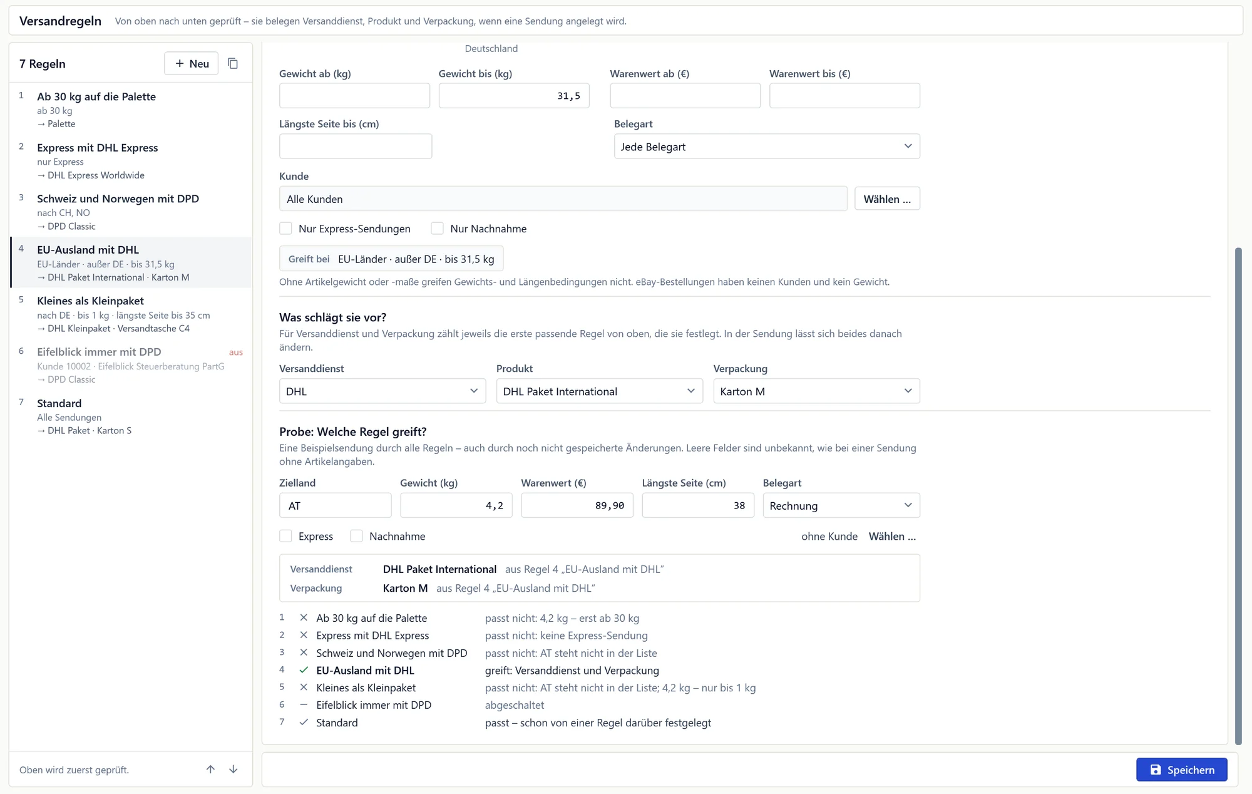Click the plus icon for a new rule
Viewport: 1252px width, 794px height.
180,63
